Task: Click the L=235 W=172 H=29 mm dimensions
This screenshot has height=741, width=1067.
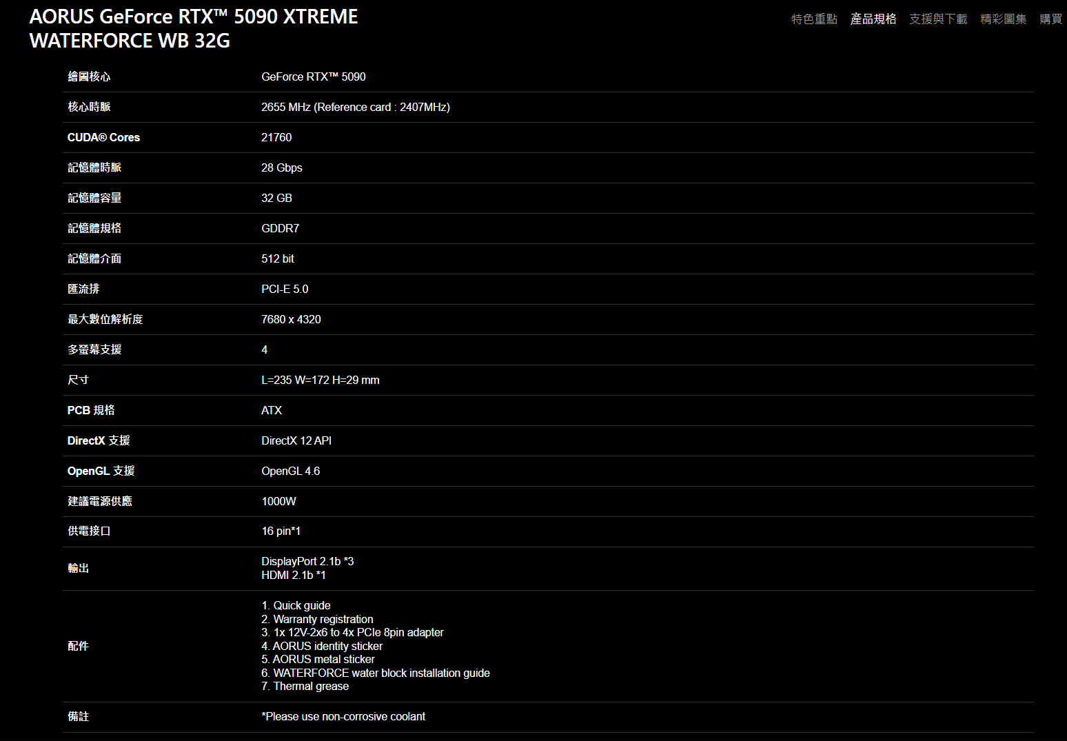Action: (x=321, y=380)
